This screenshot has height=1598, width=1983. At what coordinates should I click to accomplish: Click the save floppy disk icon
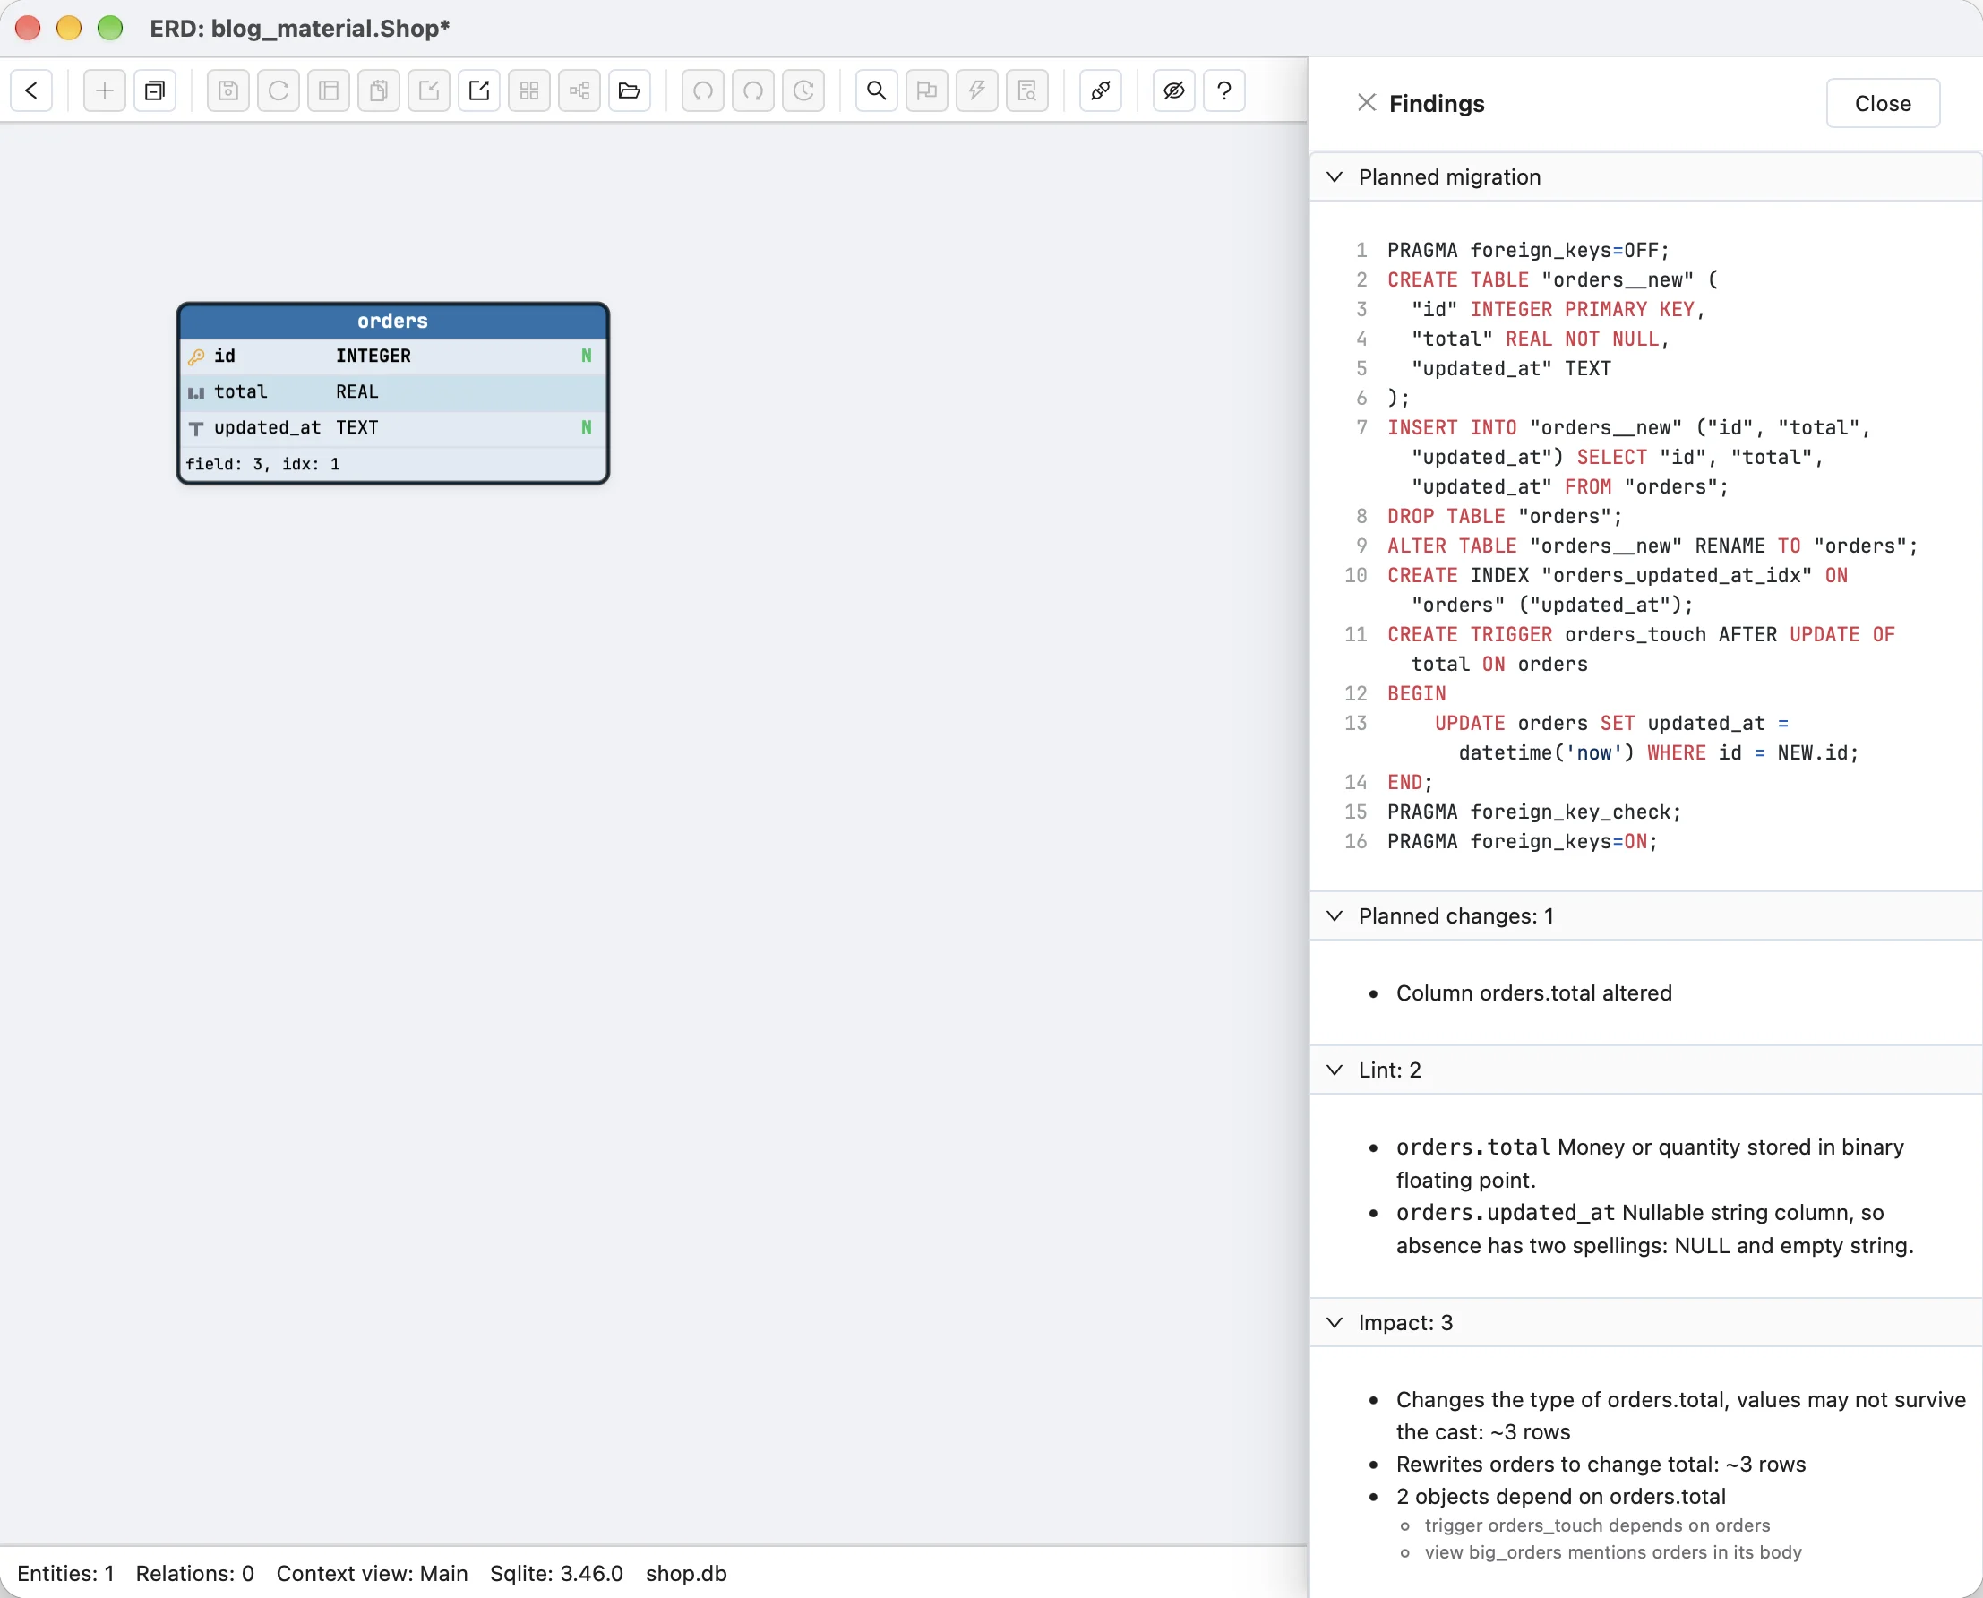[x=228, y=90]
